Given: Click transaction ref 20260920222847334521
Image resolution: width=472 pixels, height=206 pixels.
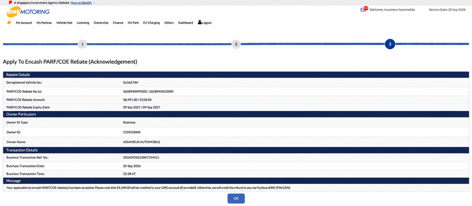Looking at the screenshot, I should pyautogui.click(x=141, y=158).
